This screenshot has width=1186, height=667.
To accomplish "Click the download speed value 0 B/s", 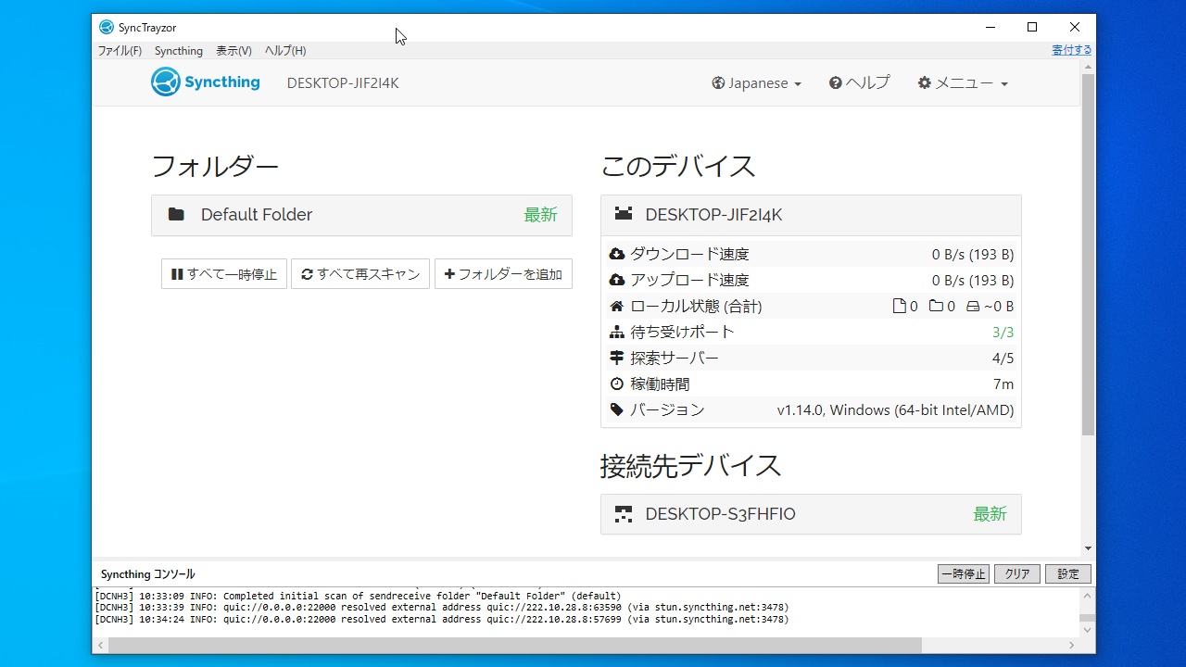I will click(x=973, y=254).
